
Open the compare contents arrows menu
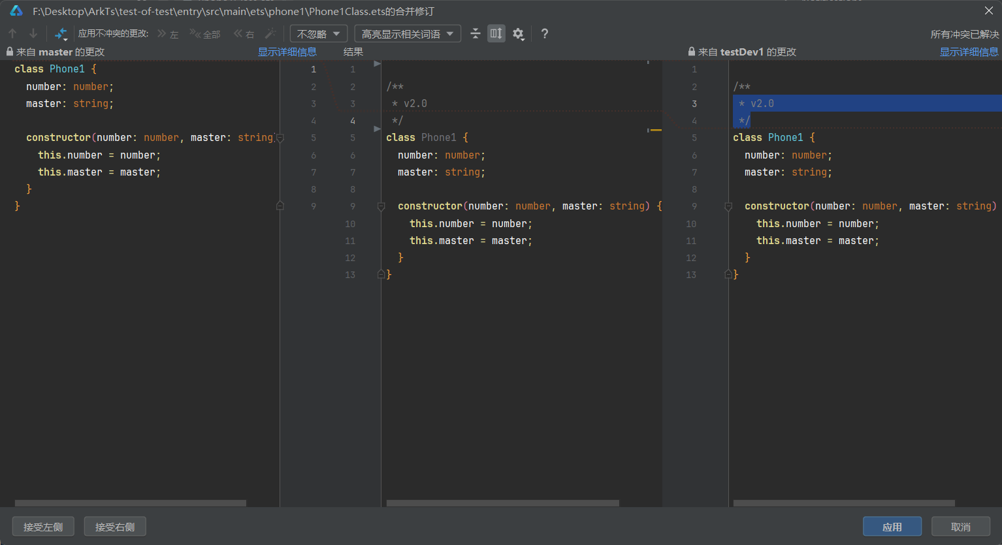click(61, 33)
